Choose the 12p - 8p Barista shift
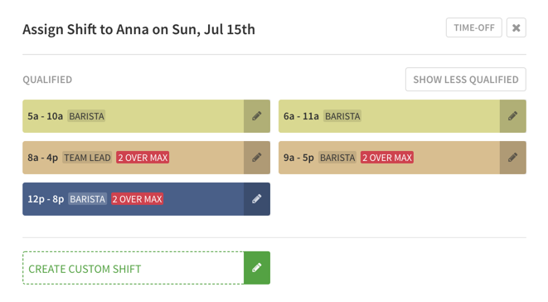Image resolution: width=548 pixels, height=302 pixels. (x=133, y=199)
